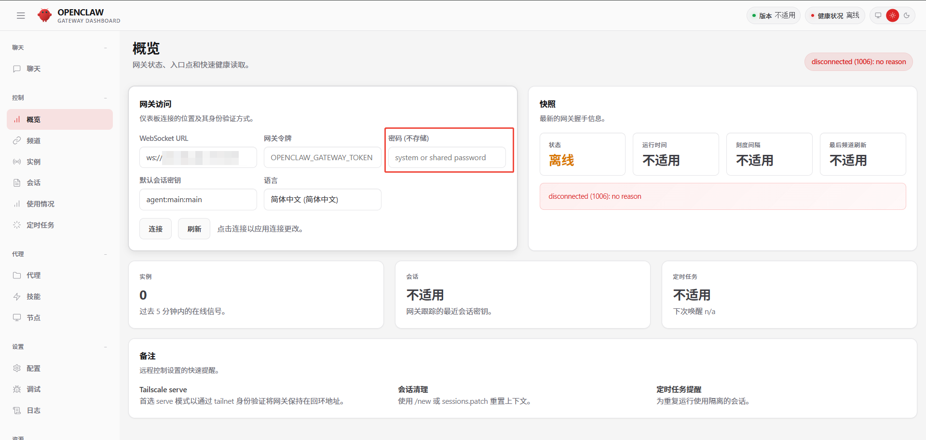Select the light theme sun toggle
Viewport: 926px width, 440px height.
pos(893,15)
